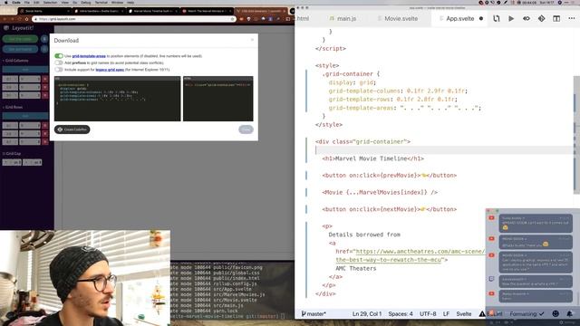Viewport: 580px width, 326px height.
Task: Delete the first Grid Rows row
Action: (45, 126)
